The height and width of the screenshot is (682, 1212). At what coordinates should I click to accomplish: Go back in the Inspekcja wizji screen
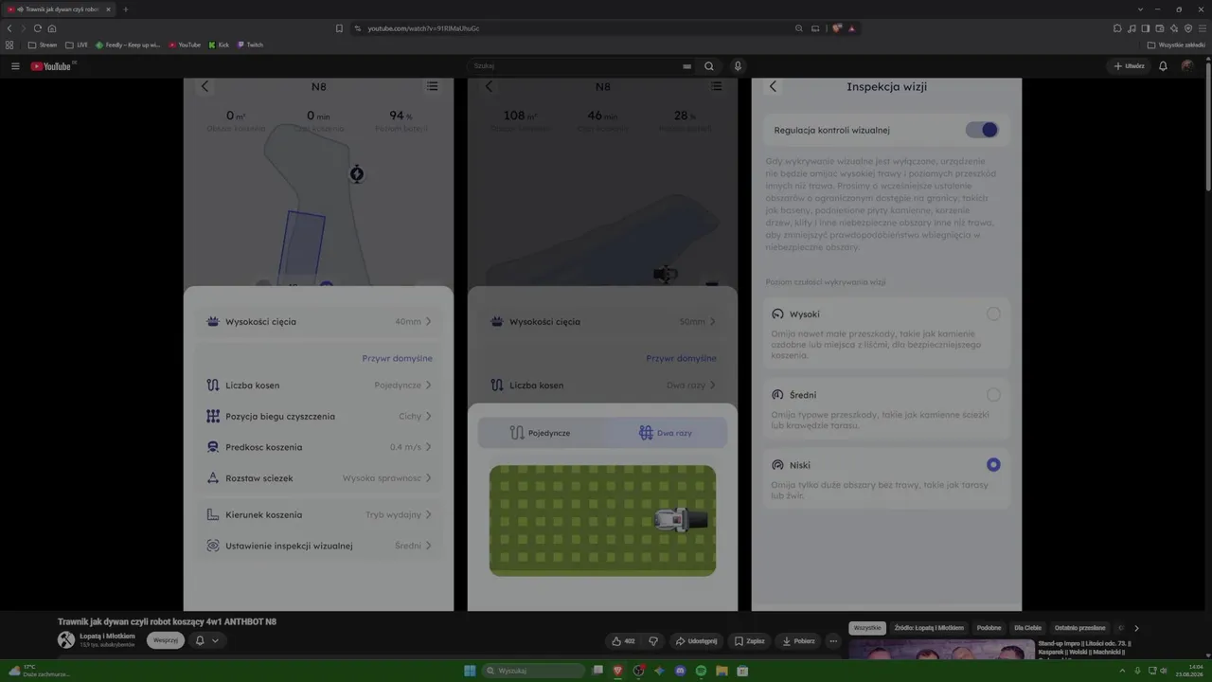[773, 86]
